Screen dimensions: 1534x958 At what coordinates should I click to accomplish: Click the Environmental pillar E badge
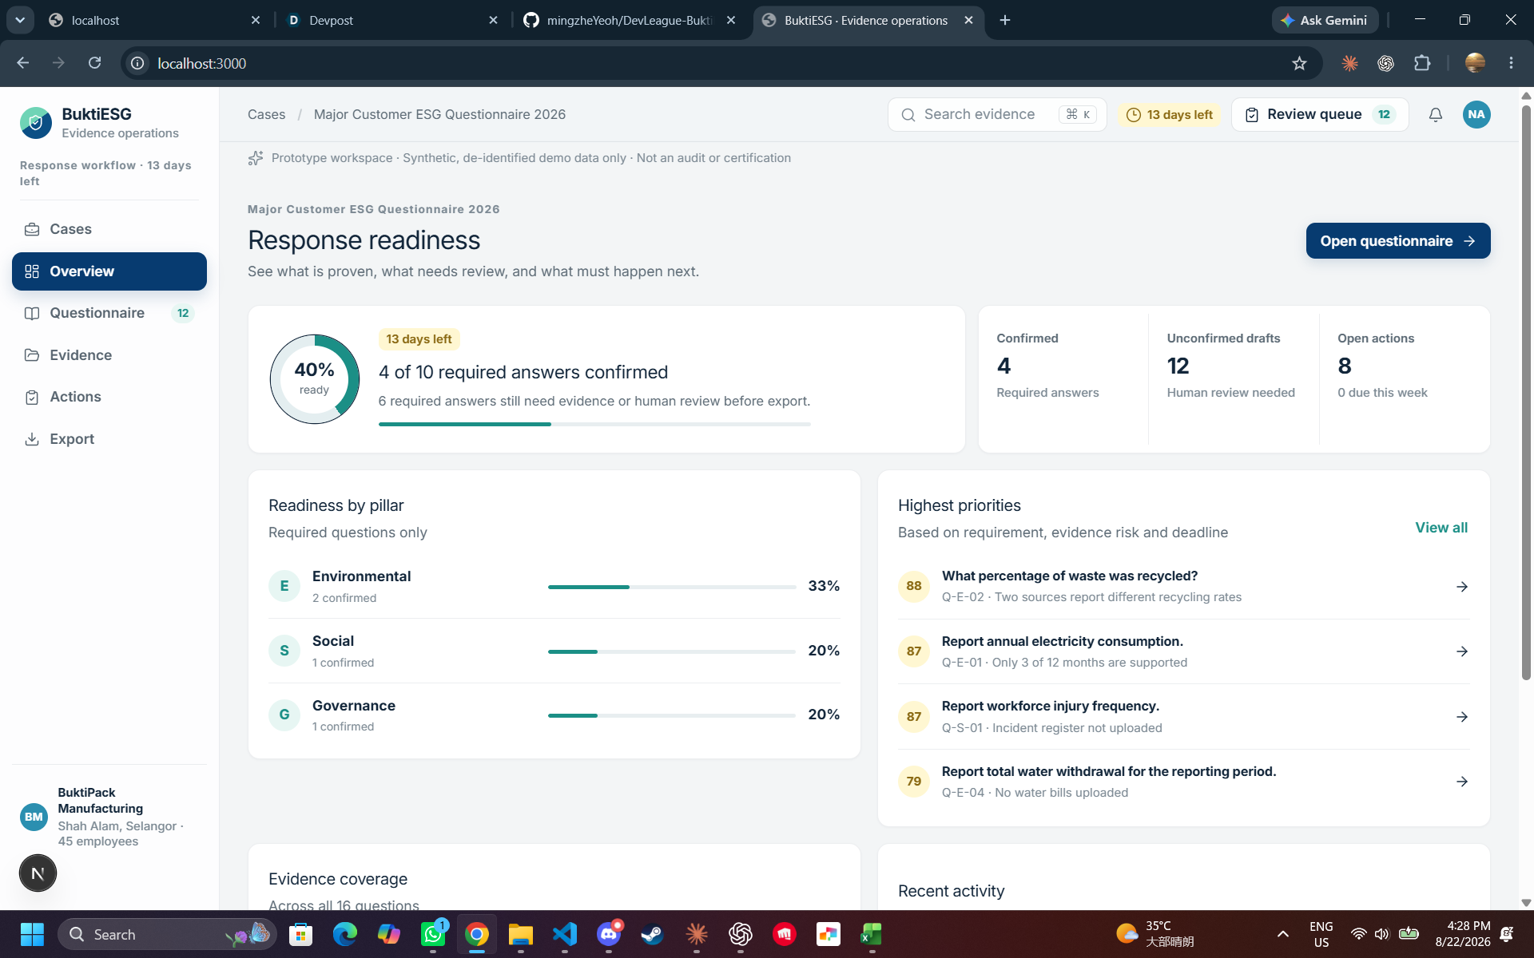point(284,586)
